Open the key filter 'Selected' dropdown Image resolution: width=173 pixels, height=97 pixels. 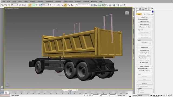click(144, 95)
